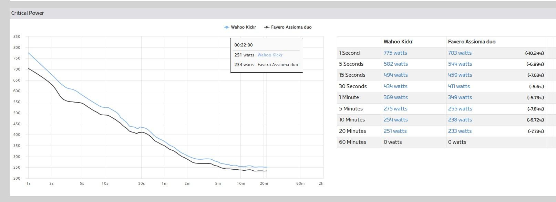Viewport: 556px width, 202px height.
Task: Click Wahoo Kickr table column header
Action: [398, 42]
